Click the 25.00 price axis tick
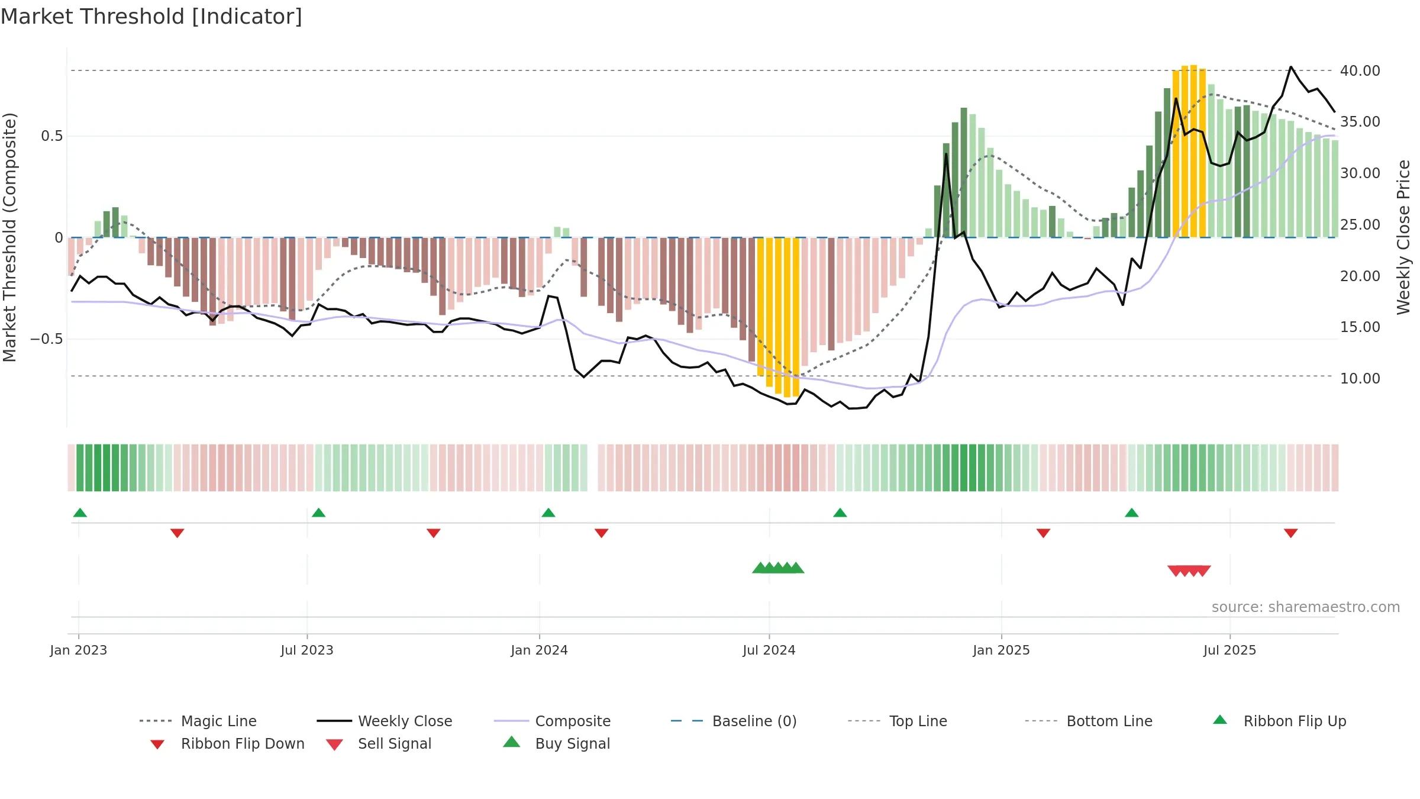The height and width of the screenshot is (799, 1420). (1360, 225)
